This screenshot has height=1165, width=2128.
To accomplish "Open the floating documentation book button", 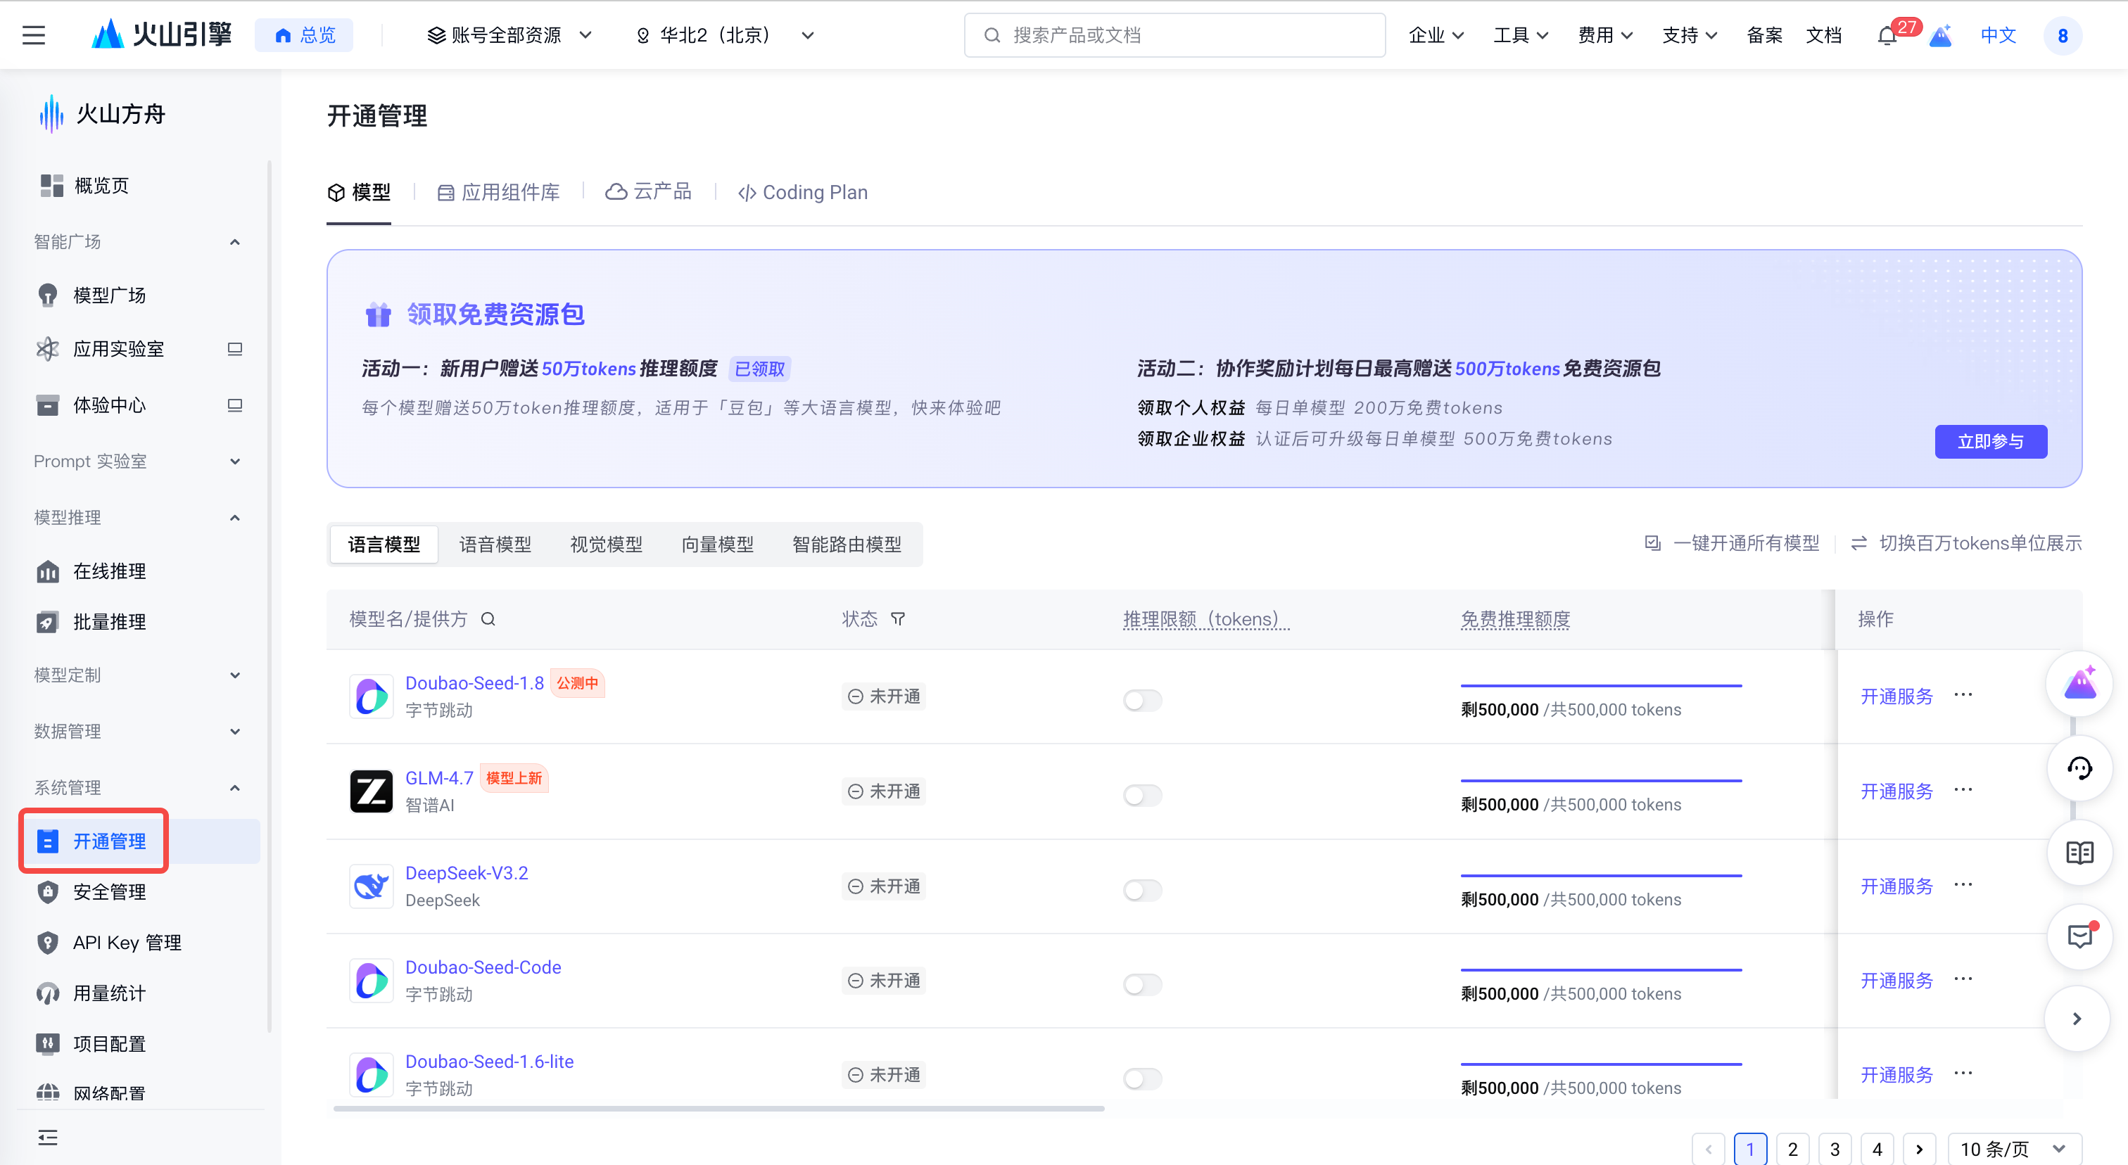I will (x=2079, y=853).
